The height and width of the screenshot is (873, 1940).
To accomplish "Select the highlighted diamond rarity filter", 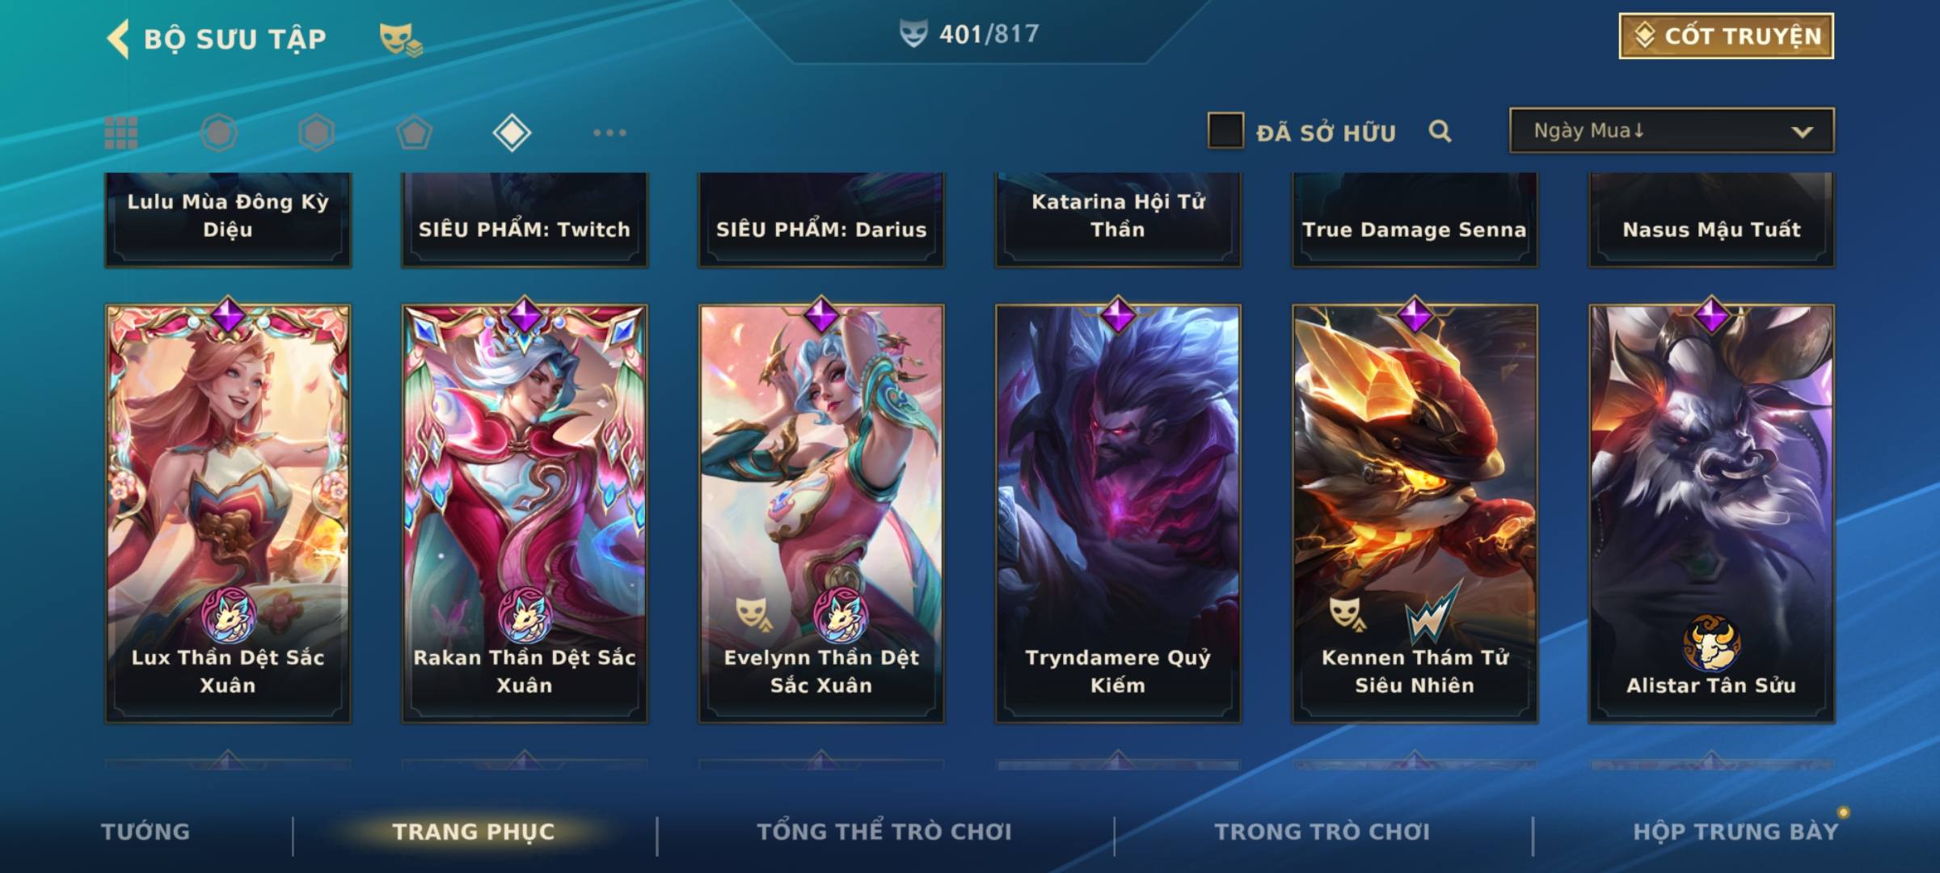I will click(512, 133).
